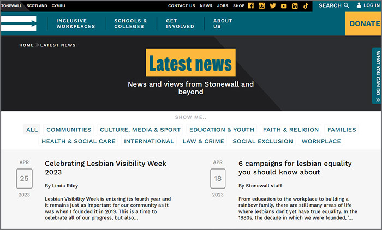Open Stonewall's Facebook page icon
382x230 pixels.
pyautogui.click(x=250, y=5)
